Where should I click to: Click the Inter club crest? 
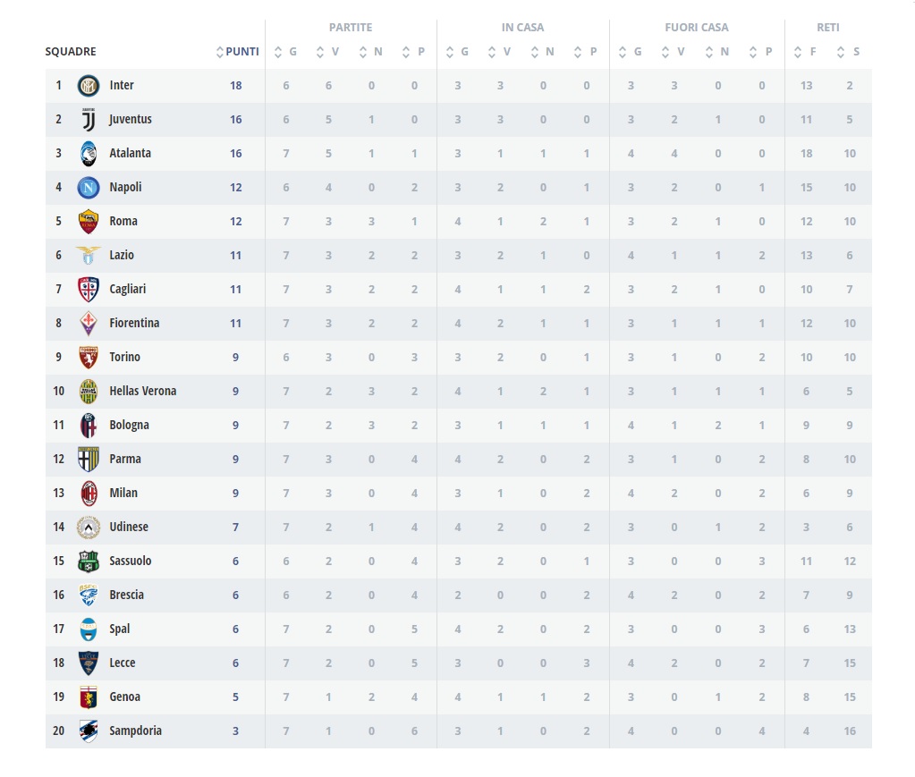pyautogui.click(x=89, y=86)
